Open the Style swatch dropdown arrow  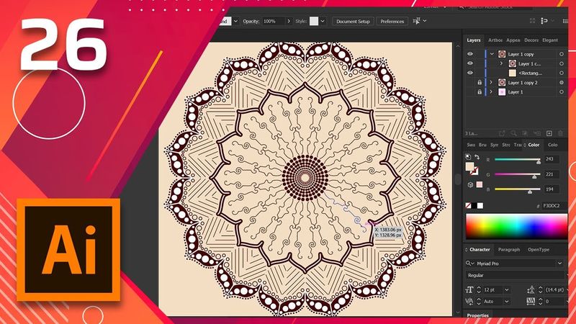(x=323, y=22)
